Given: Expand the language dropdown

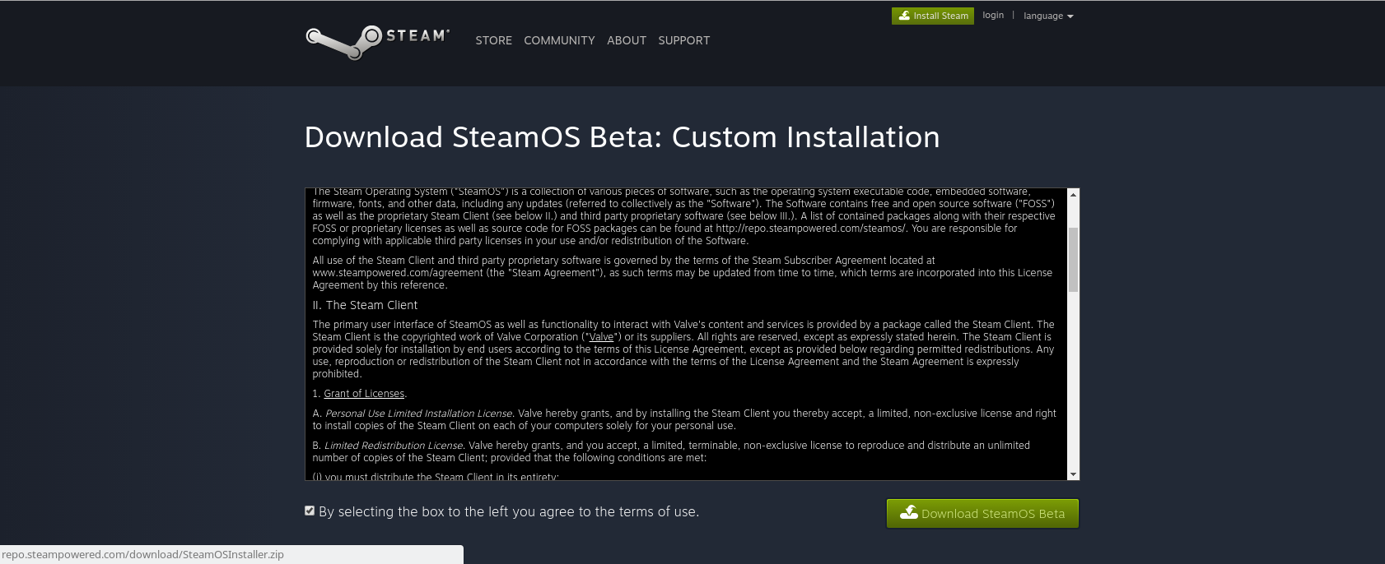Looking at the screenshot, I should tap(1048, 16).
